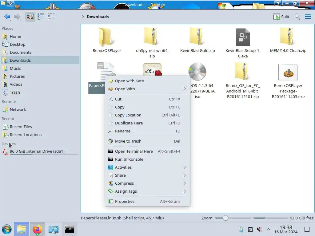This screenshot has height=236, width=315.
Task: Show Recent Files in sidebar
Action: 40,127
